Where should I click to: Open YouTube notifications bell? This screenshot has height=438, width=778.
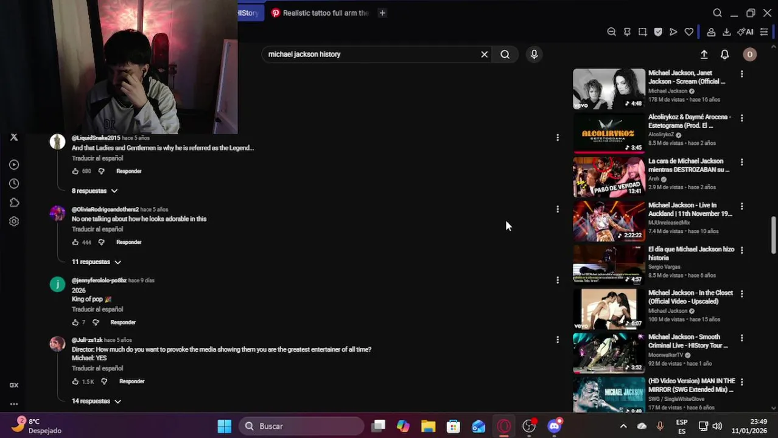[724, 54]
